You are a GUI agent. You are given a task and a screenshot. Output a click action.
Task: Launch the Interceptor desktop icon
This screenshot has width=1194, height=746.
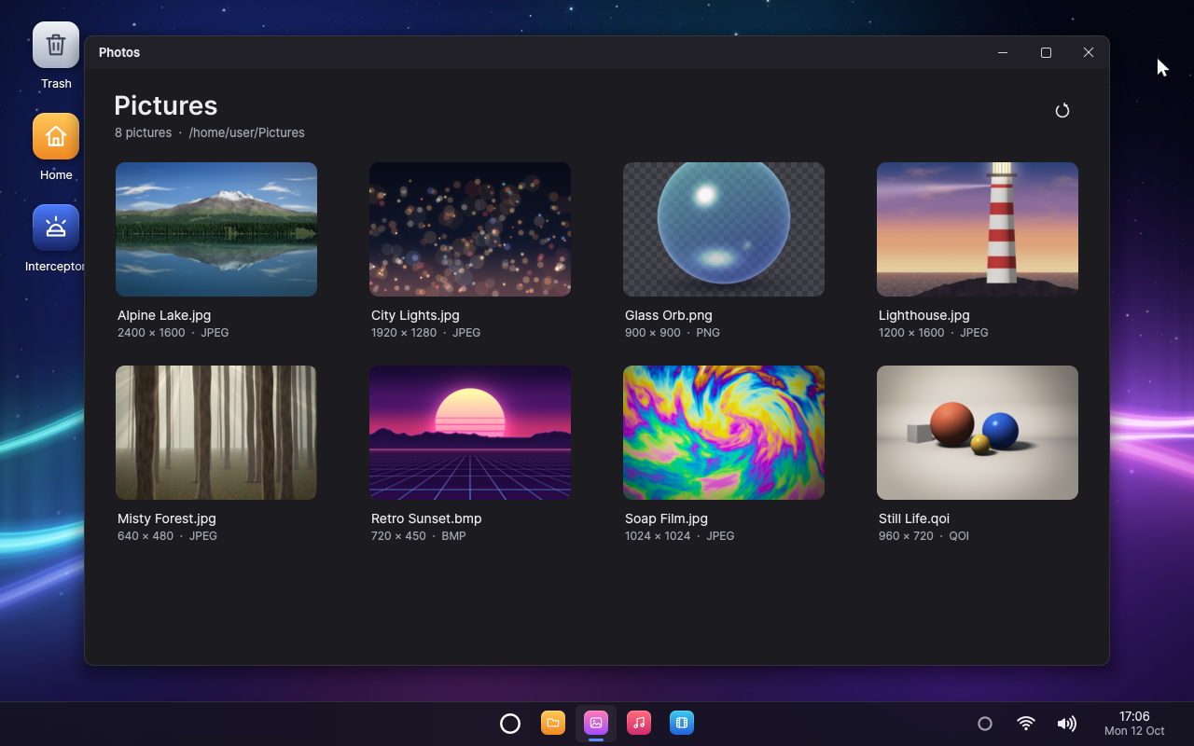pos(56,228)
